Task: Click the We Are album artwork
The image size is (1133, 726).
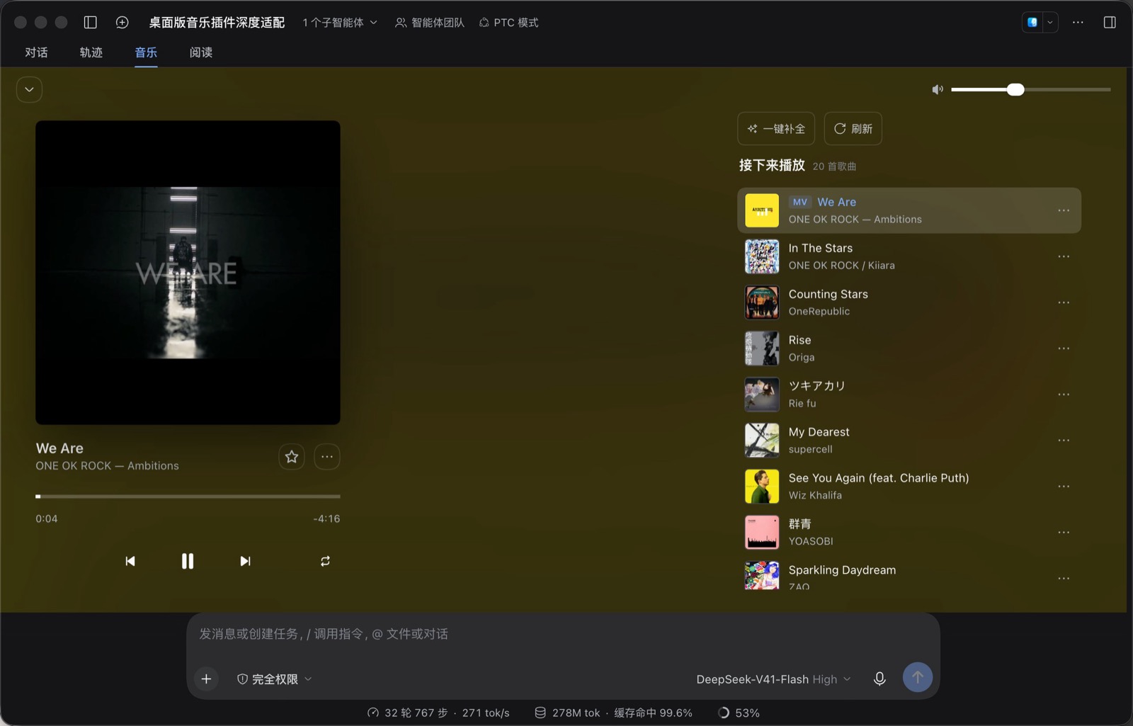Action: pyautogui.click(x=188, y=273)
